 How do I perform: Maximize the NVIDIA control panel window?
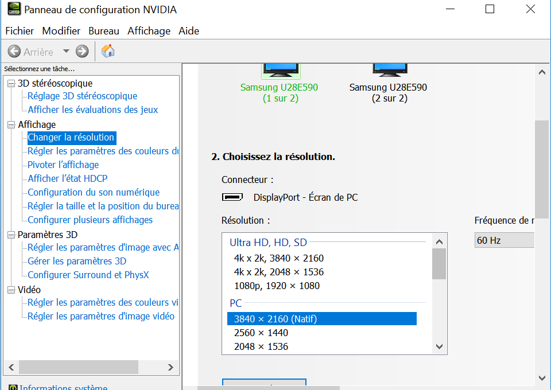tap(490, 9)
